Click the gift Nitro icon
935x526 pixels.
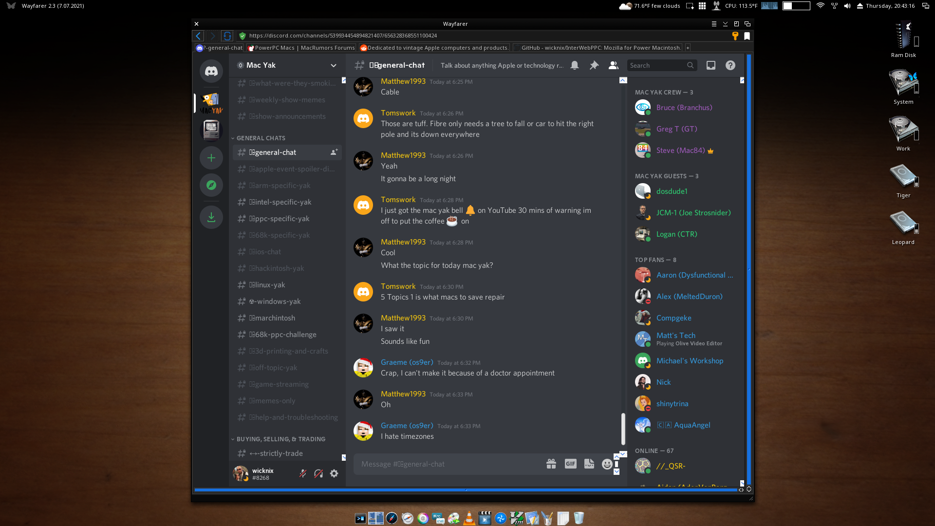click(x=551, y=464)
